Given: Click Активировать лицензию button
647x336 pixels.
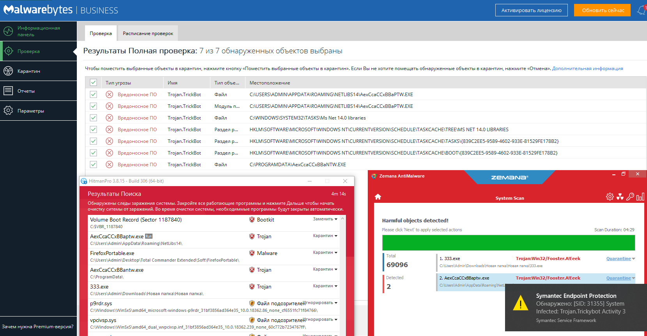Looking at the screenshot, I should click(532, 11).
